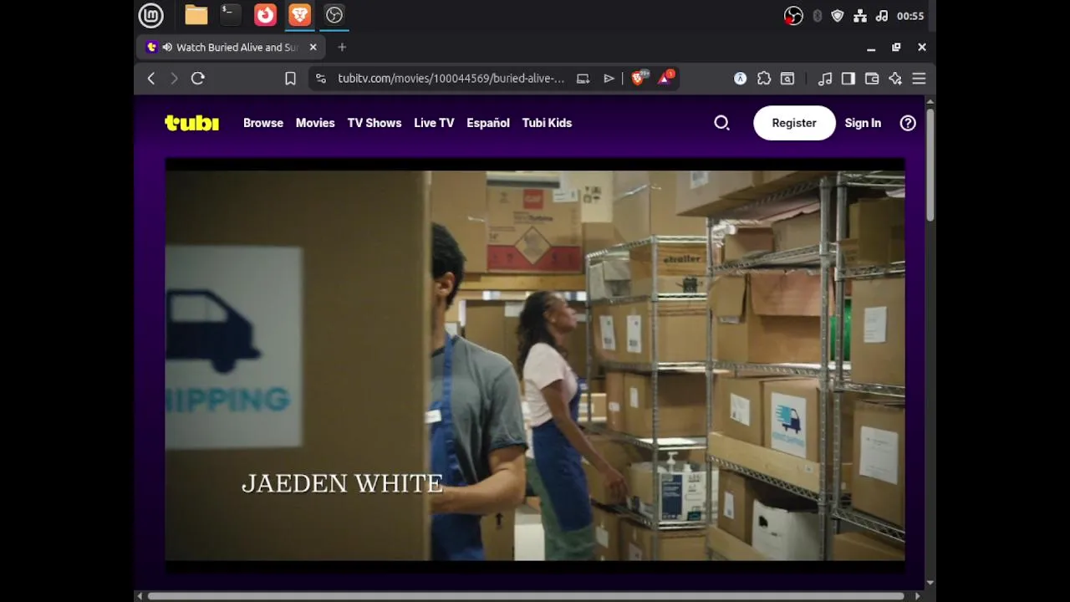This screenshot has height=602, width=1070.
Task: Go back to the previous page
Action: pyautogui.click(x=151, y=79)
